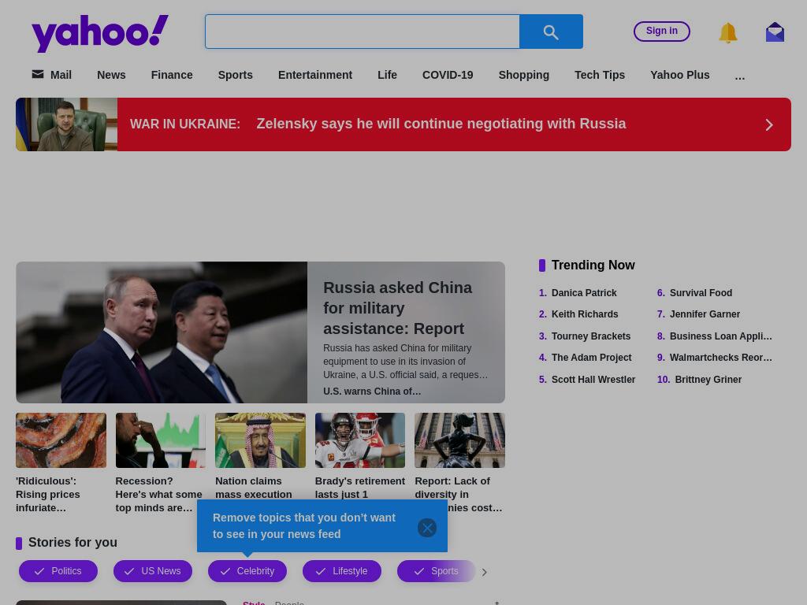Image resolution: width=807 pixels, height=605 pixels.
Task: Select trending topic Brittney Griner
Action: pyautogui.click(x=708, y=380)
